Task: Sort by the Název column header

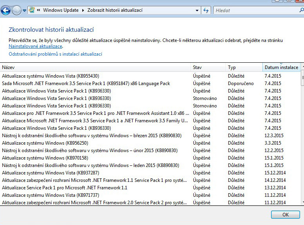Action: coord(95,67)
